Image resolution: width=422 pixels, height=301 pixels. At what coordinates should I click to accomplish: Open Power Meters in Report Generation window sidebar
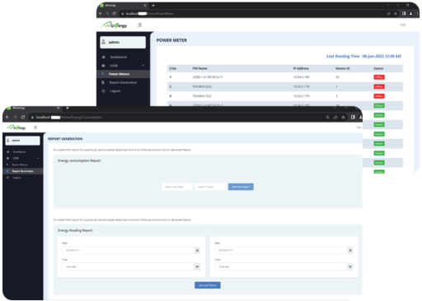click(x=20, y=164)
